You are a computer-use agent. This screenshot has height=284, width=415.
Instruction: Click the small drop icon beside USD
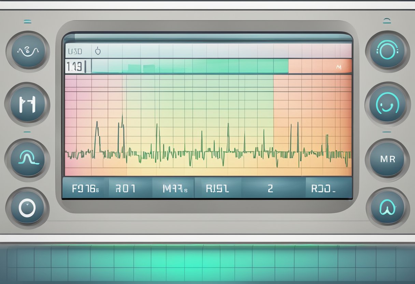click(98, 52)
